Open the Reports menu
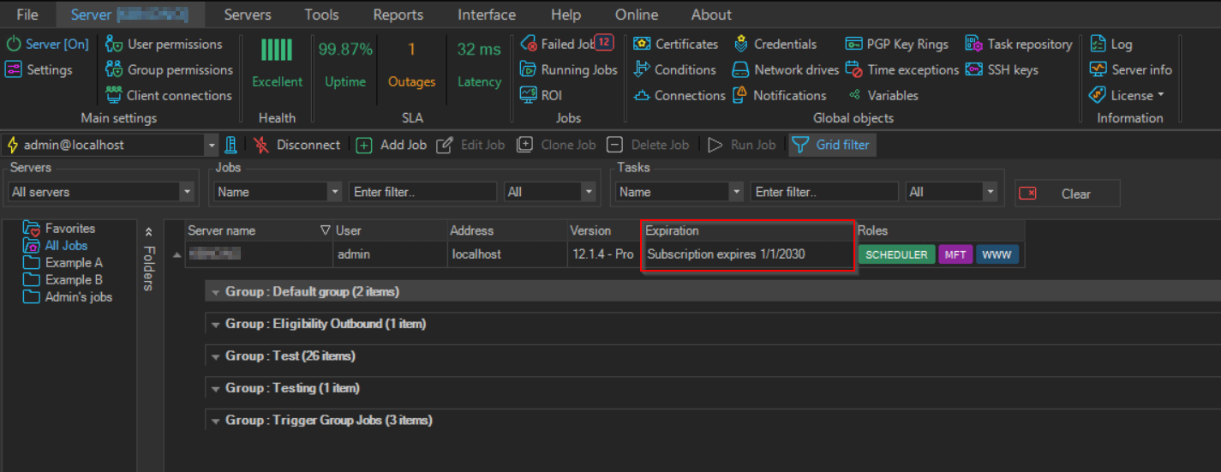The height and width of the screenshot is (472, 1221). coord(398,15)
